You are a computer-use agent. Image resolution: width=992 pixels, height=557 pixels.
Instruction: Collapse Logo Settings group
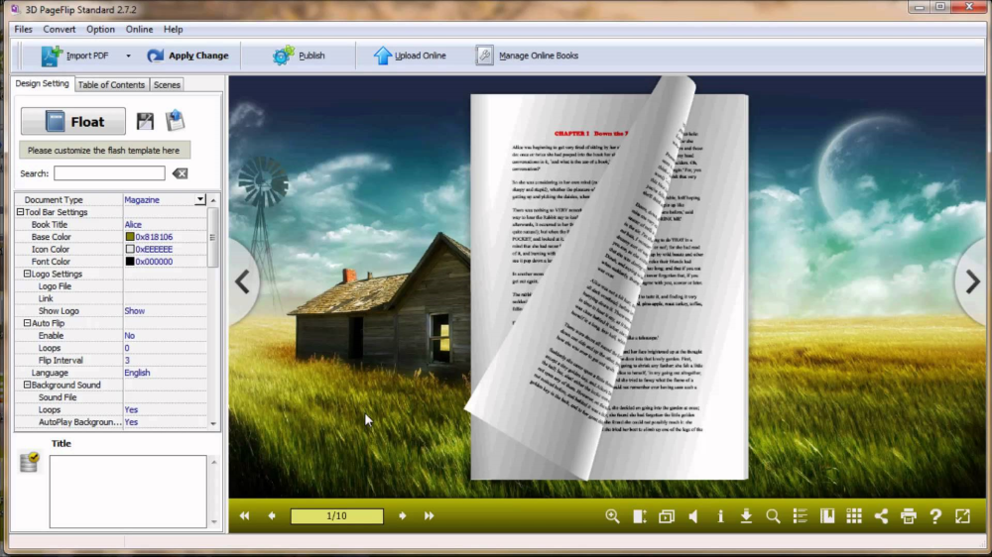coord(27,274)
